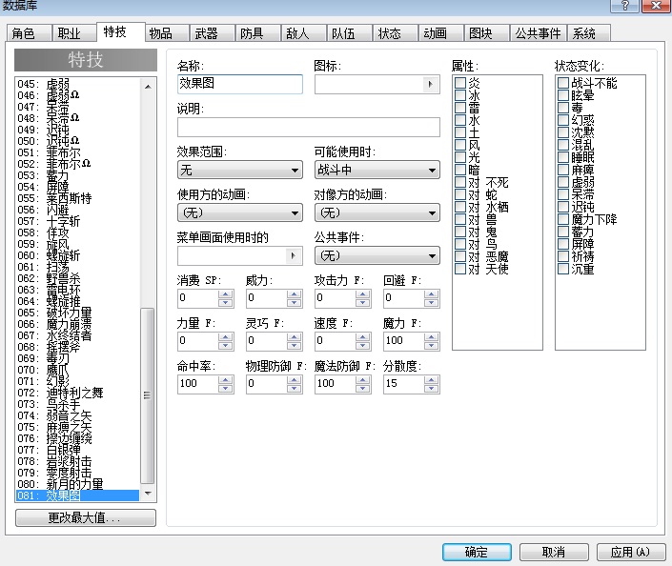
Task: Enable the 炎 fire attribute checkbox
Action: (x=460, y=83)
